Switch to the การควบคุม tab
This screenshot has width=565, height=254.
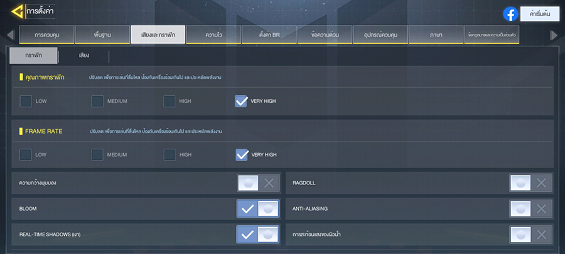(46, 34)
